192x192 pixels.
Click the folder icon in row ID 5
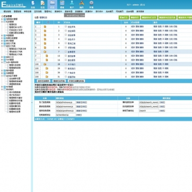pyautogui.click(x=45, y=43)
